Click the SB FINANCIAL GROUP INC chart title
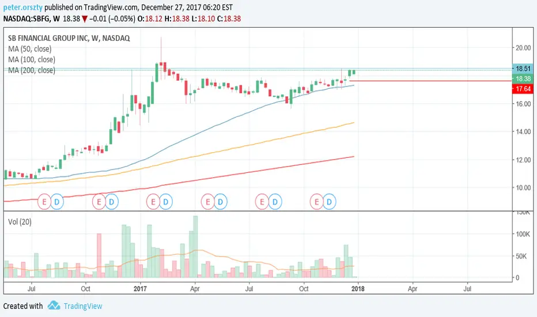 click(x=69, y=39)
